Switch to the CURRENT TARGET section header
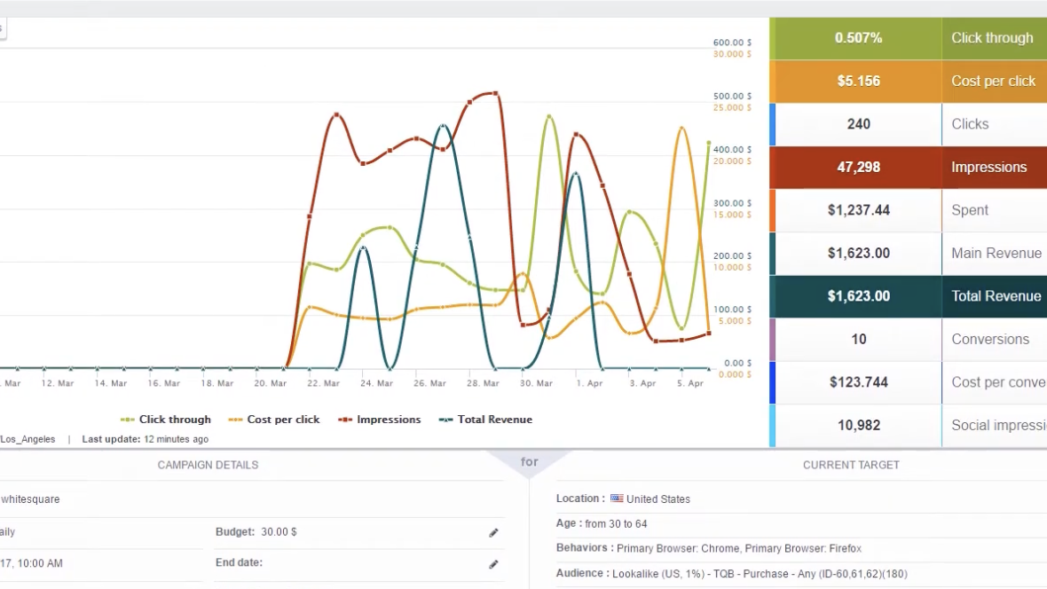 (851, 464)
